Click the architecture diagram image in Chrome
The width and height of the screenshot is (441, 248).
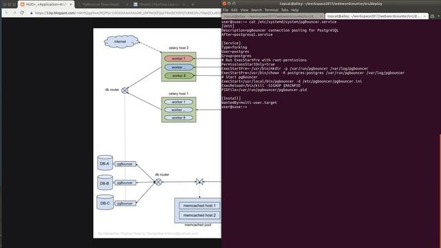[x=157, y=133]
